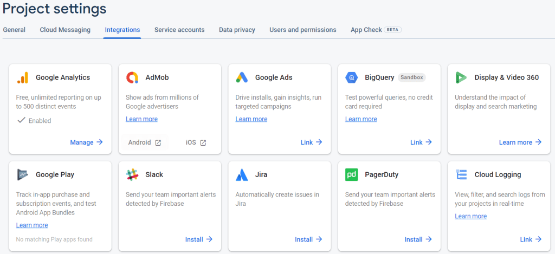The width and height of the screenshot is (555, 254).
Task: Install the Jira integration
Action: [308, 239]
